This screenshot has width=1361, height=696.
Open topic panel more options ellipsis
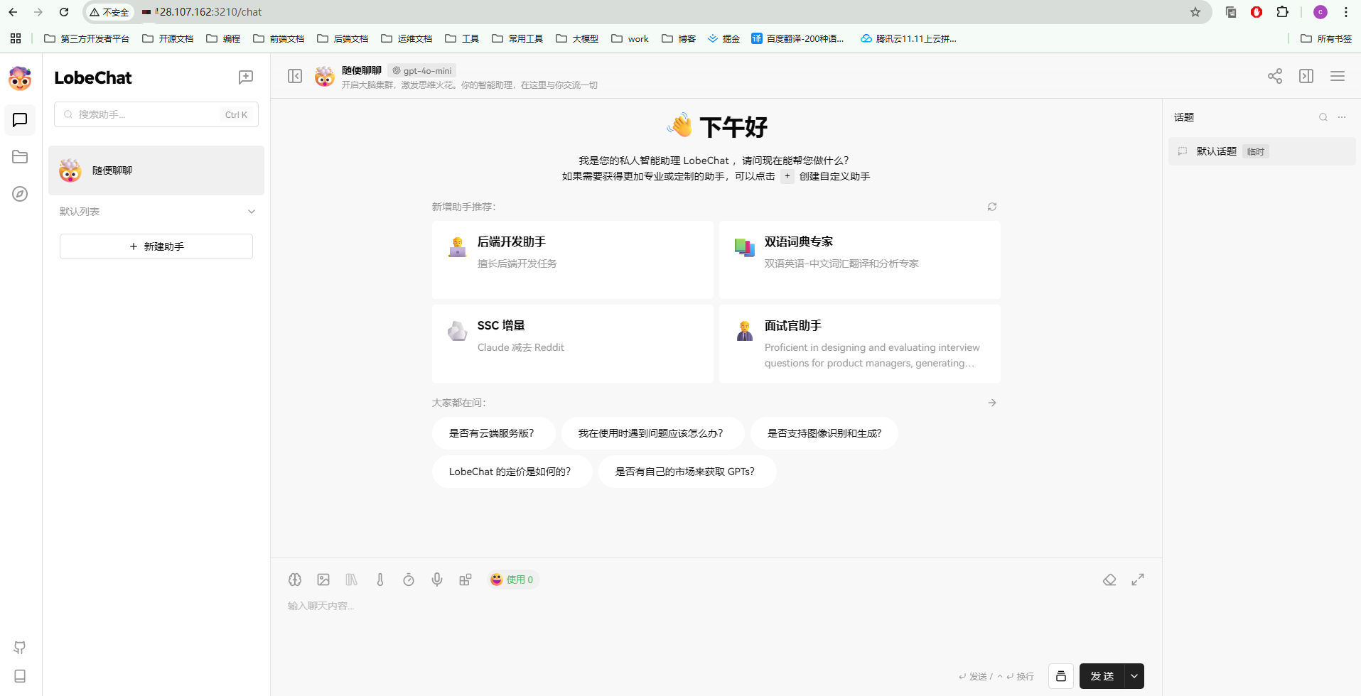(1342, 117)
